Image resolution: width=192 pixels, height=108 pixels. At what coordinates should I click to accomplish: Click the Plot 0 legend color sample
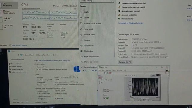point(158,75)
